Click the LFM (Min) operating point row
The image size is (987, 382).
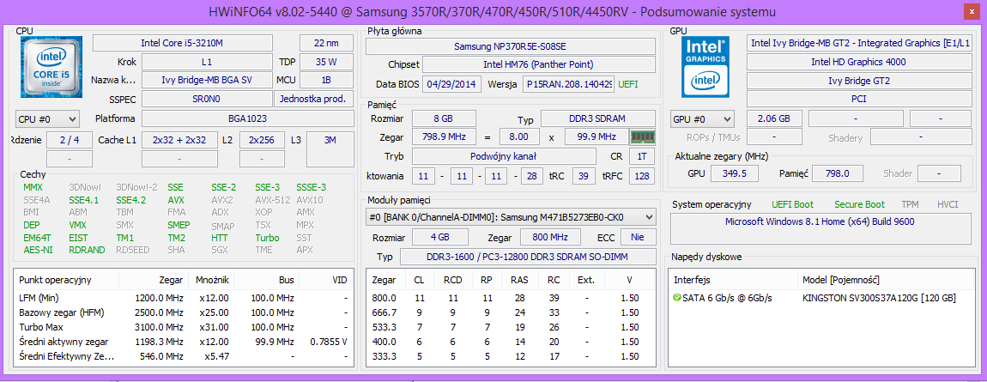(183, 298)
